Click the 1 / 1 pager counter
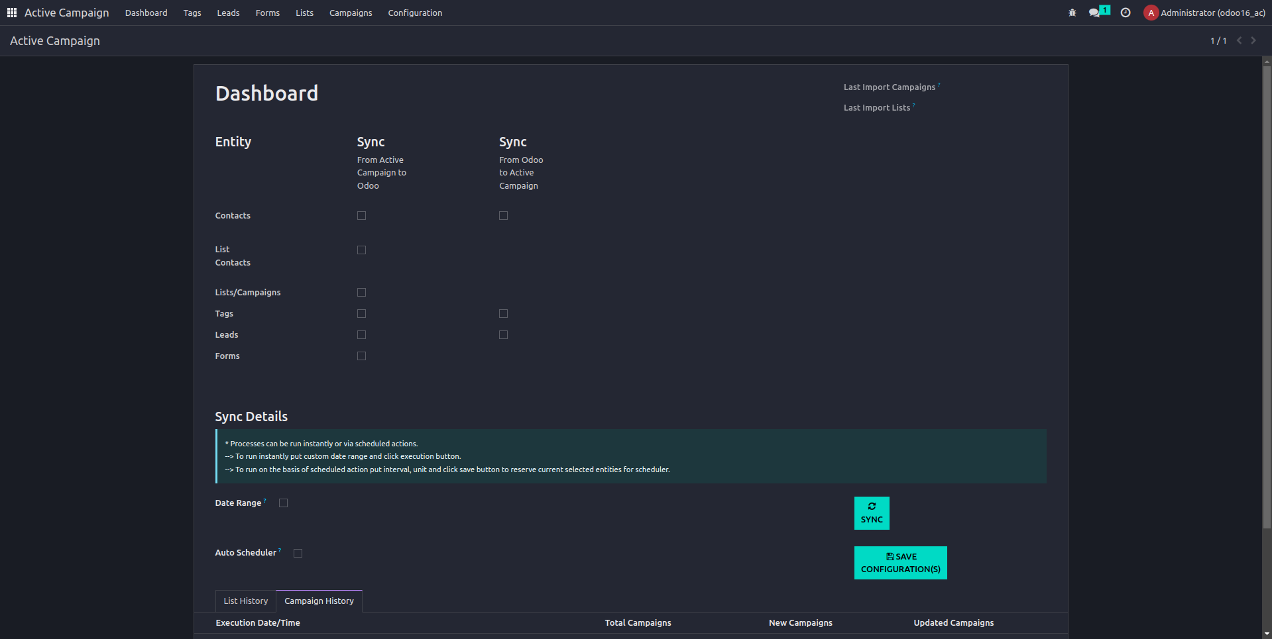The width and height of the screenshot is (1272, 639). (x=1218, y=40)
